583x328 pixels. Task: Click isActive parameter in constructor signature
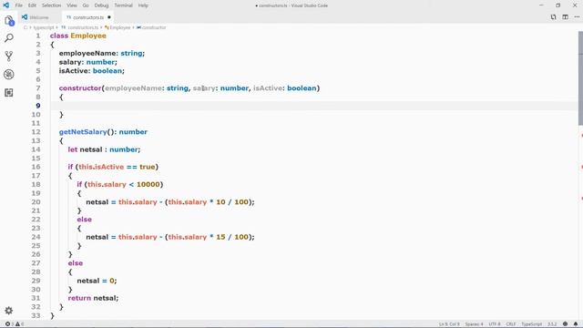click(268, 88)
